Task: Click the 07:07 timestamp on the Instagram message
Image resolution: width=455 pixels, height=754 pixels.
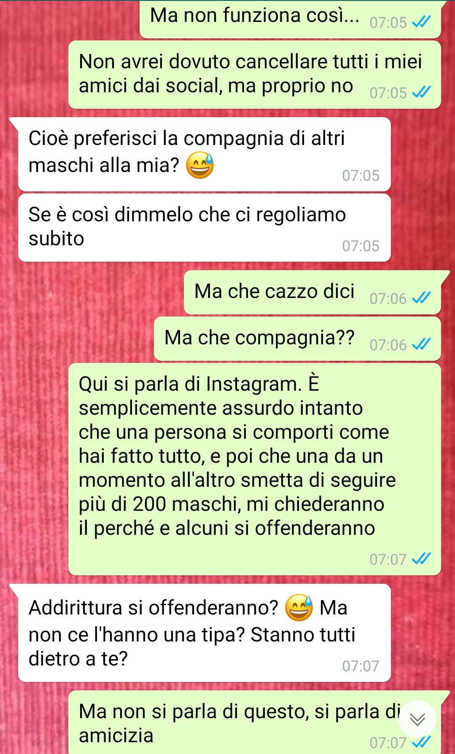Action: (388, 559)
